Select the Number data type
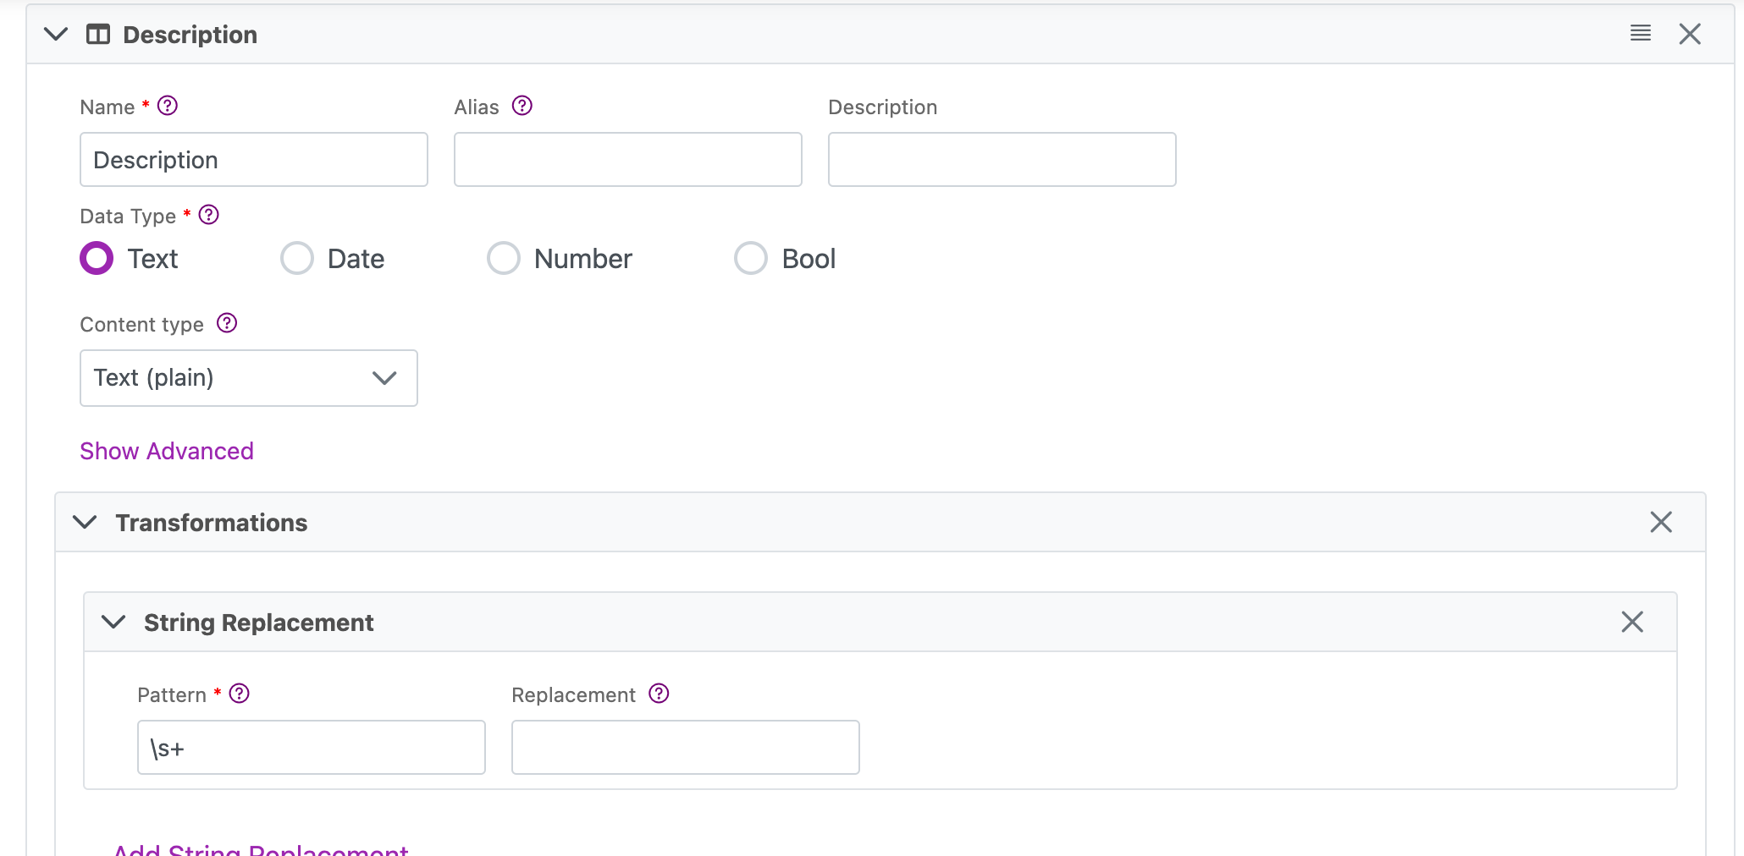Image resolution: width=1744 pixels, height=856 pixels. point(504,258)
